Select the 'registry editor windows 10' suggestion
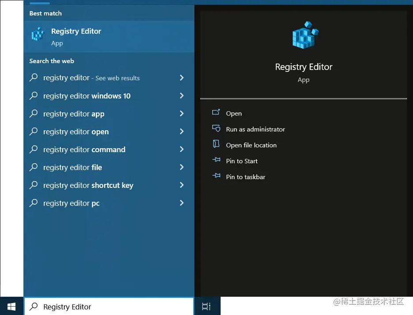Viewport: 413px width, 315px height. pyautogui.click(x=109, y=96)
